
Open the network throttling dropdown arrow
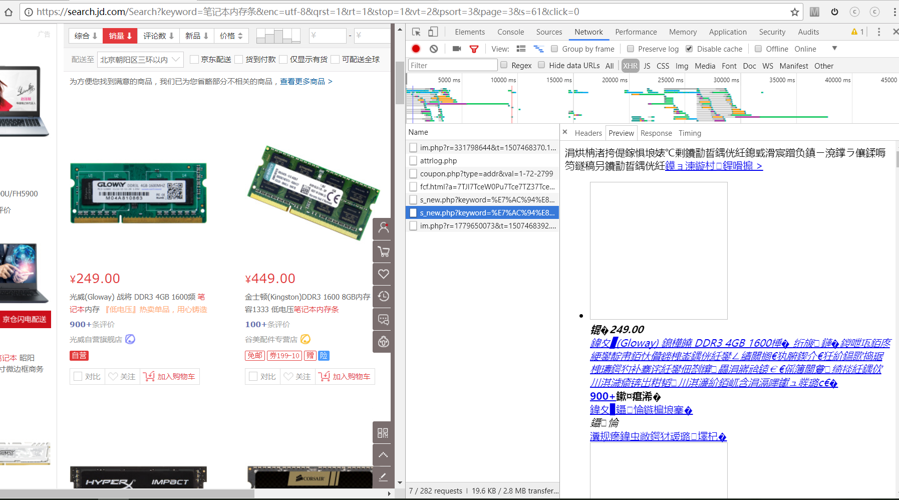pos(834,49)
